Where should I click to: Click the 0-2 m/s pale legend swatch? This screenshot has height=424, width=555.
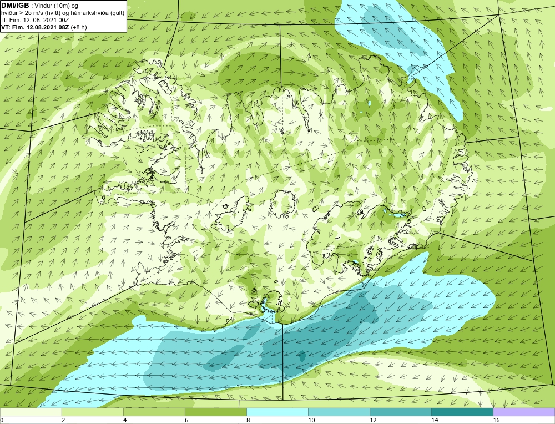click(x=31, y=412)
